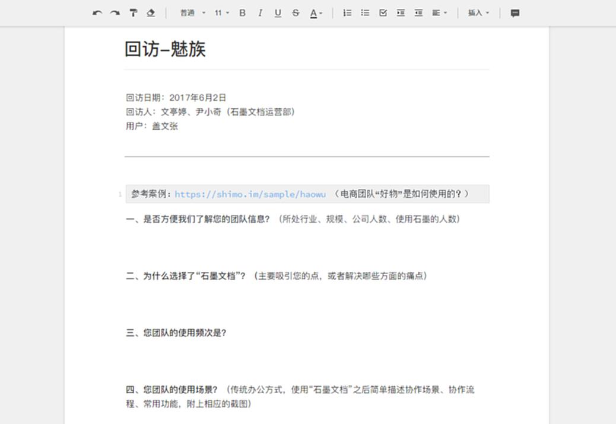Insert a numbered list
The height and width of the screenshot is (424, 616).
[x=347, y=13]
